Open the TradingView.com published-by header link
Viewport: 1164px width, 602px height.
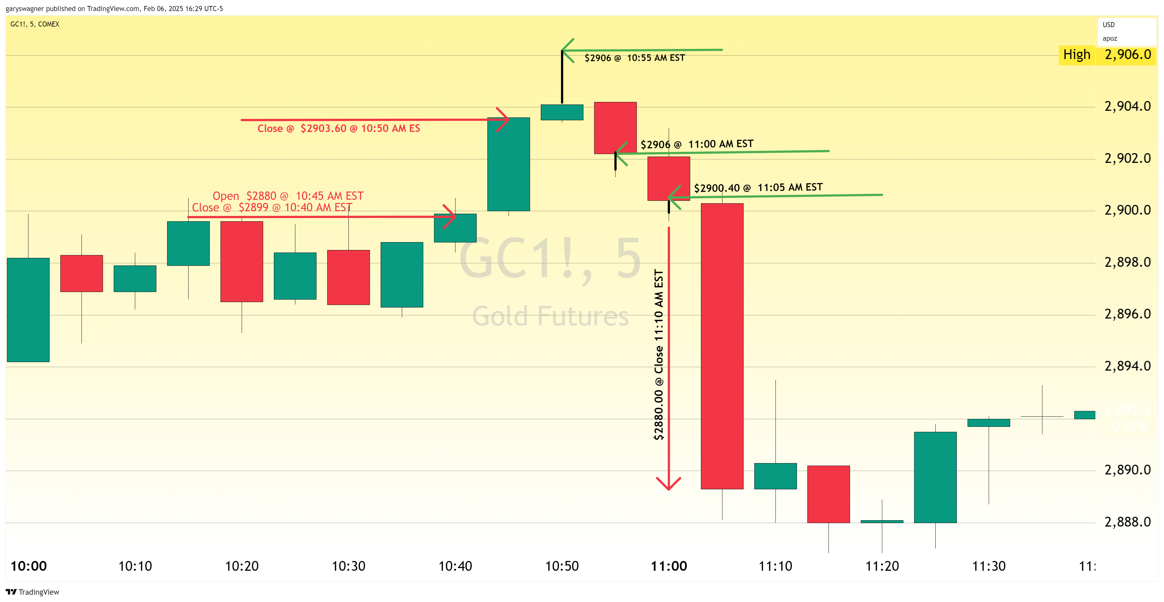114,9
